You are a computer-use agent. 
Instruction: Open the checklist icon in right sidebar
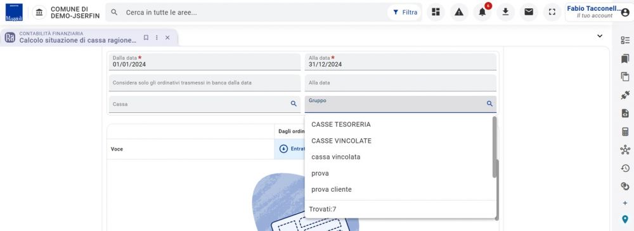point(625,40)
